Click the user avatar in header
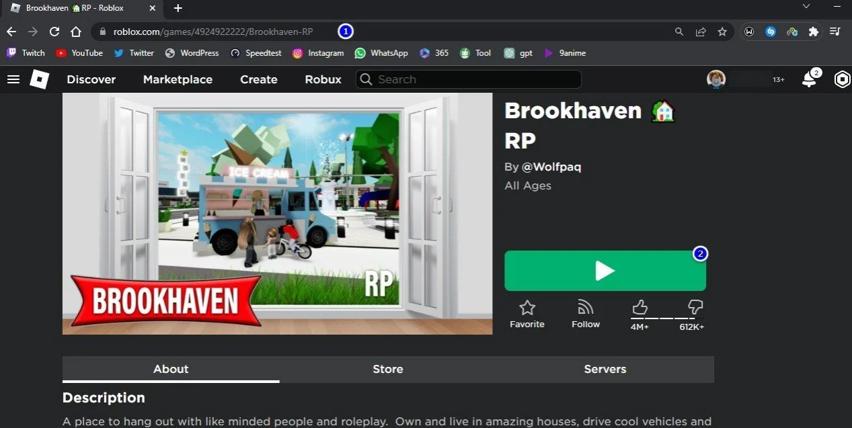The image size is (852, 428). [716, 79]
